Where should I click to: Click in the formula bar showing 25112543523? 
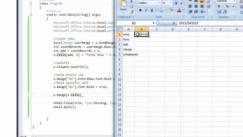(210, 23)
